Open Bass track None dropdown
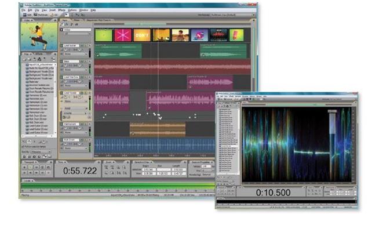Image resolution: width=379 pixels, height=232 pixels. (76, 70)
